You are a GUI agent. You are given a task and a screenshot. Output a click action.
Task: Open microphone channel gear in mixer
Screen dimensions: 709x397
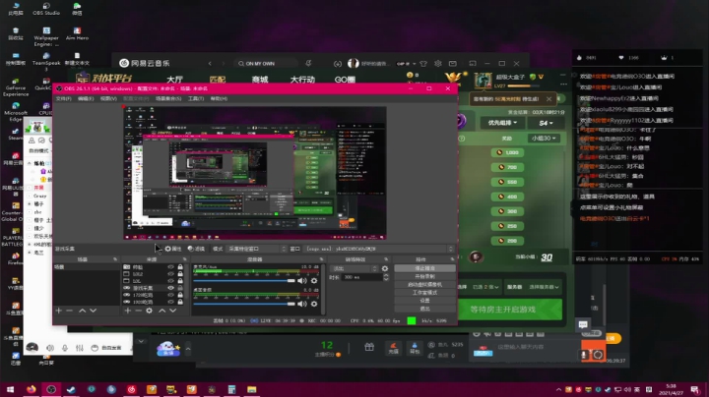pyautogui.click(x=314, y=281)
